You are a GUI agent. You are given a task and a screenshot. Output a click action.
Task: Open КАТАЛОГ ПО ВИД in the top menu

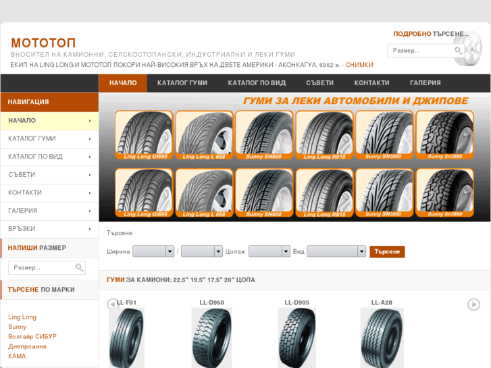click(257, 83)
